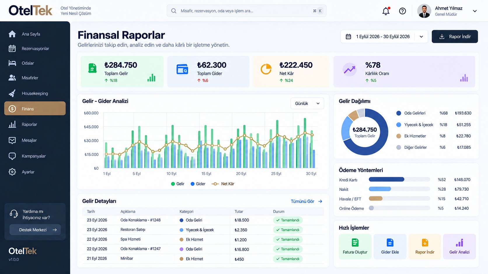Viewport: 488px width, 274px height.
Task: Click the Rapor İndir quick action tile
Action: click(425, 246)
